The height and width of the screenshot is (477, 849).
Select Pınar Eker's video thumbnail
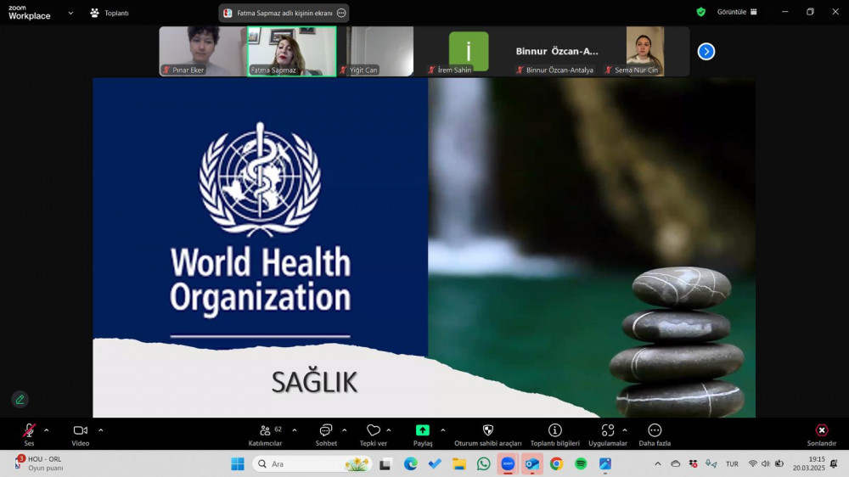click(203, 52)
